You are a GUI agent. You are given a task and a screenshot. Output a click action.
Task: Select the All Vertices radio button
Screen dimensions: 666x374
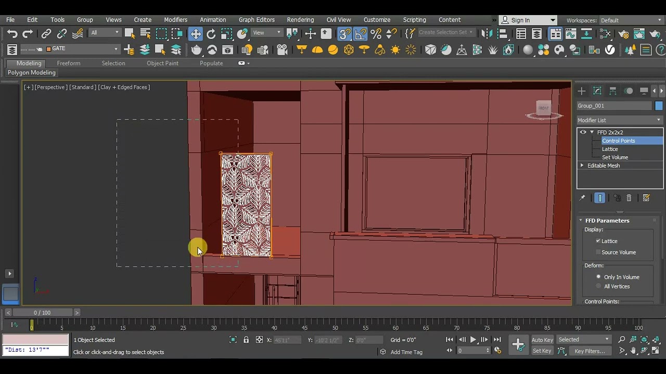tap(598, 286)
